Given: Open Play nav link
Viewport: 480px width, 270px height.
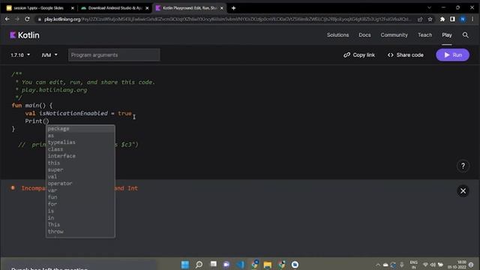Looking at the screenshot, I should [x=447, y=35].
